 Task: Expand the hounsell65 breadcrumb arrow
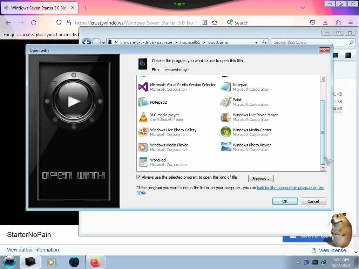click(x=204, y=42)
